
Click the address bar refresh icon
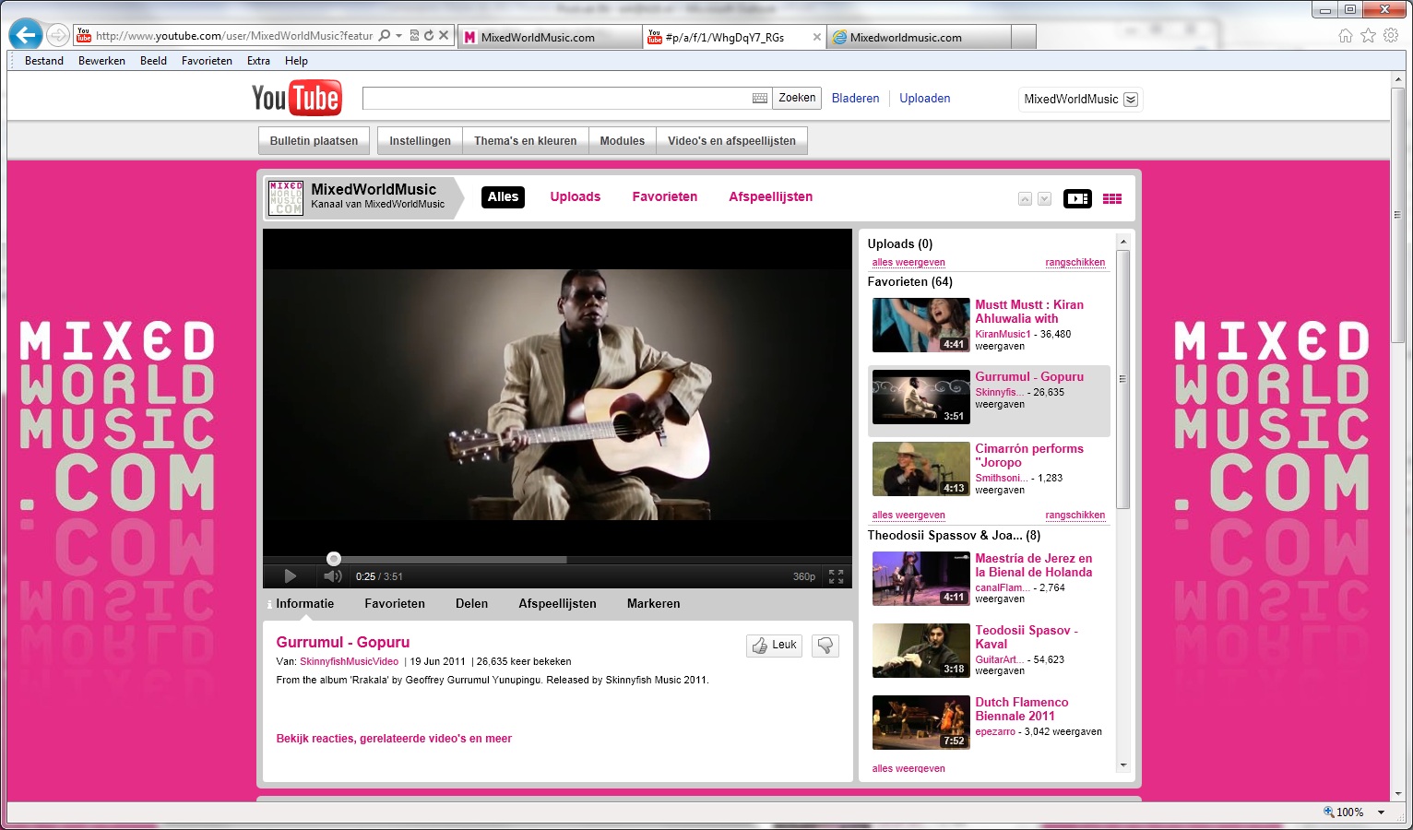pos(429,36)
